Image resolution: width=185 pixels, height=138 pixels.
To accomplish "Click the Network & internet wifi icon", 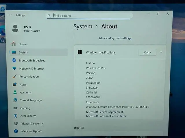I will [x=14, y=68].
